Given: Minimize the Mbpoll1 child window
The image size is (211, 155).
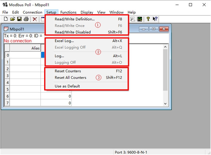Looking at the screenshot, I should [144, 29].
